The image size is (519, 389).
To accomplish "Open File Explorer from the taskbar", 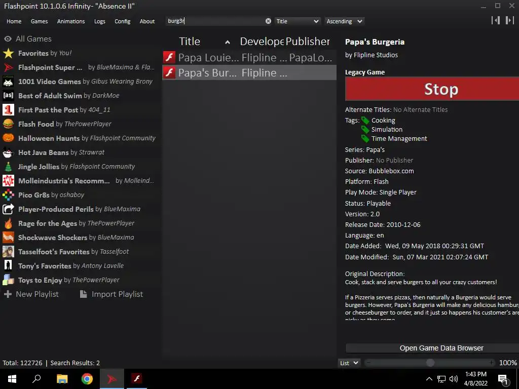I will tap(62, 379).
